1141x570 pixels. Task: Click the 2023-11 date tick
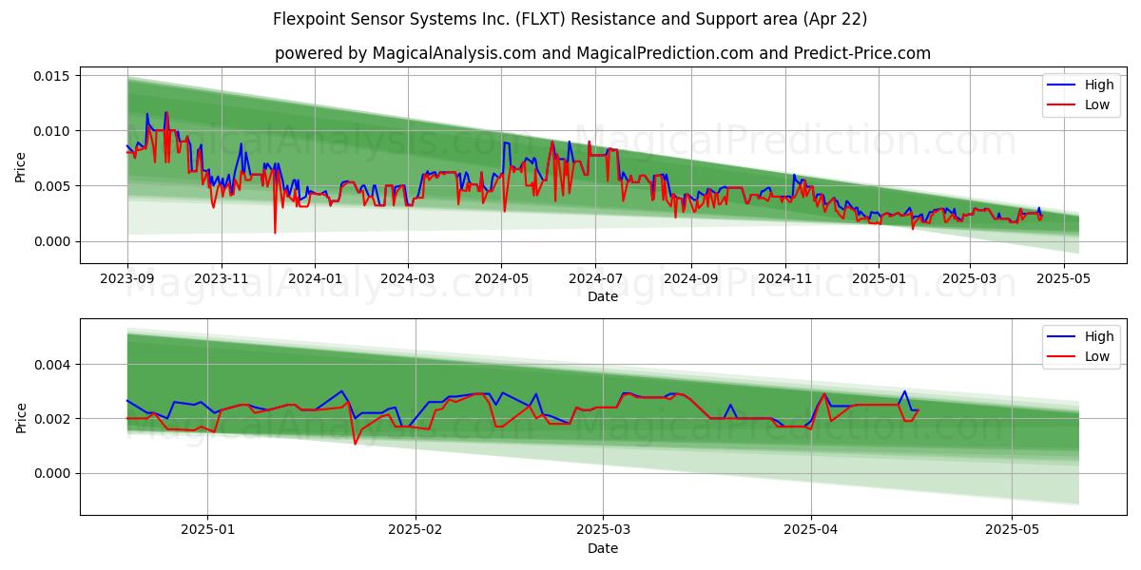tap(221, 277)
